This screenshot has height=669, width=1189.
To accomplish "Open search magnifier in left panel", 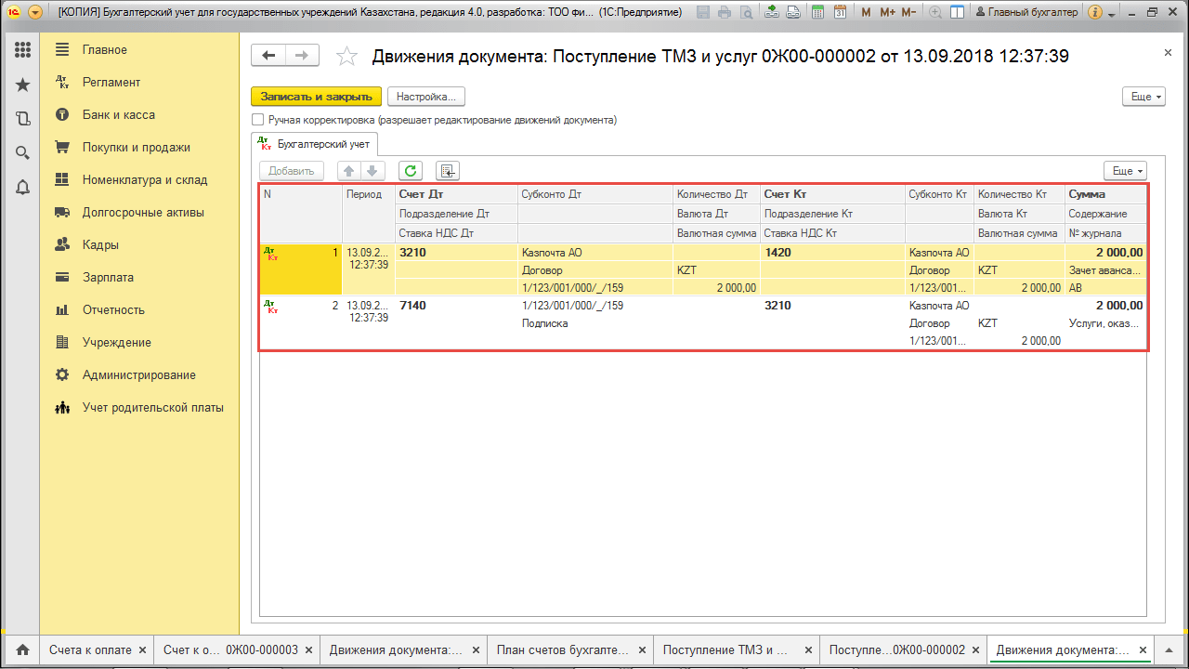I will [22, 153].
